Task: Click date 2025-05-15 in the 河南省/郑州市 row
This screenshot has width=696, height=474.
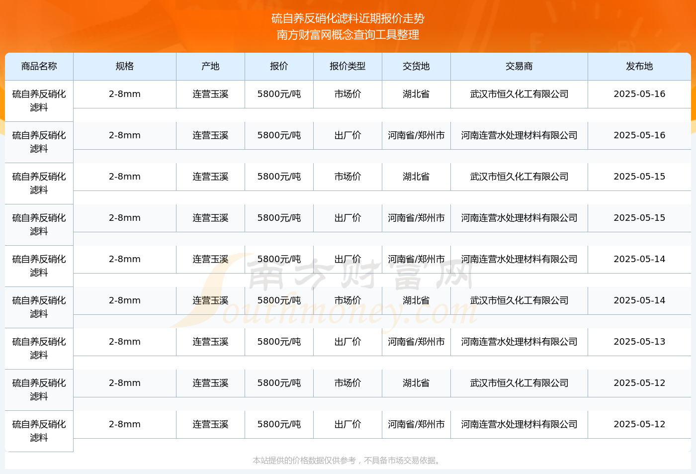Action: (639, 218)
